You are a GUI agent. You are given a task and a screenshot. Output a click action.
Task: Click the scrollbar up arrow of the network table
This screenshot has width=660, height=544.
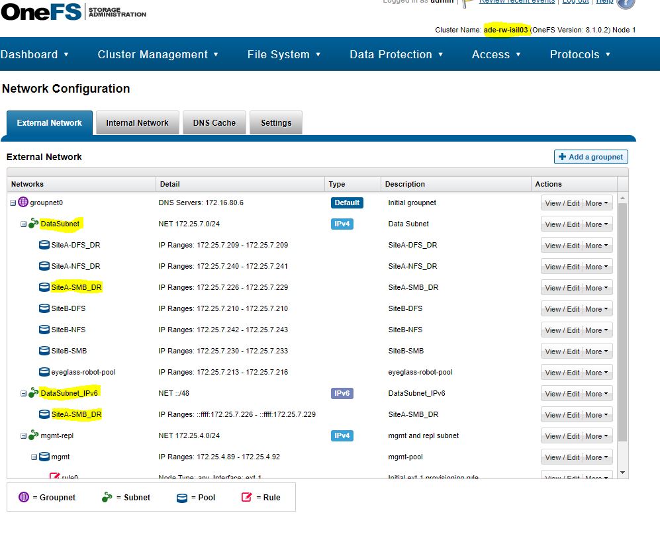[x=622, y=198]
